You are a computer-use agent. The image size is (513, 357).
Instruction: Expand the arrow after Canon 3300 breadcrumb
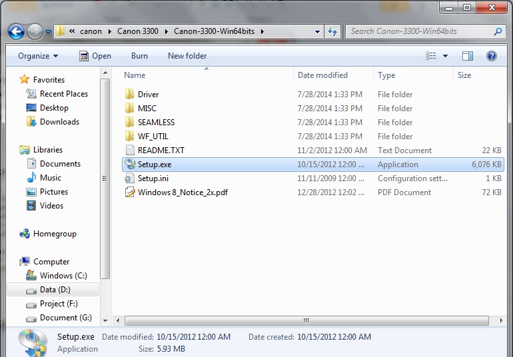coord(166,31)
